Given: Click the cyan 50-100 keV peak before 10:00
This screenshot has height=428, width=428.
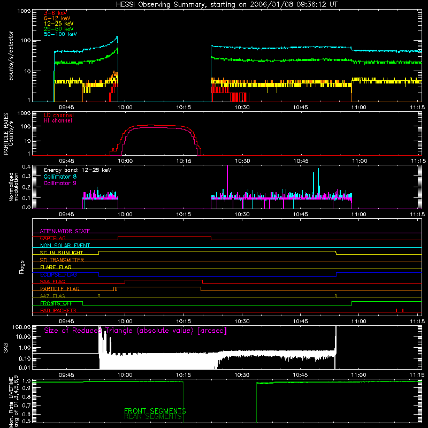Looking at the screenshot, I should coord(117,37).
